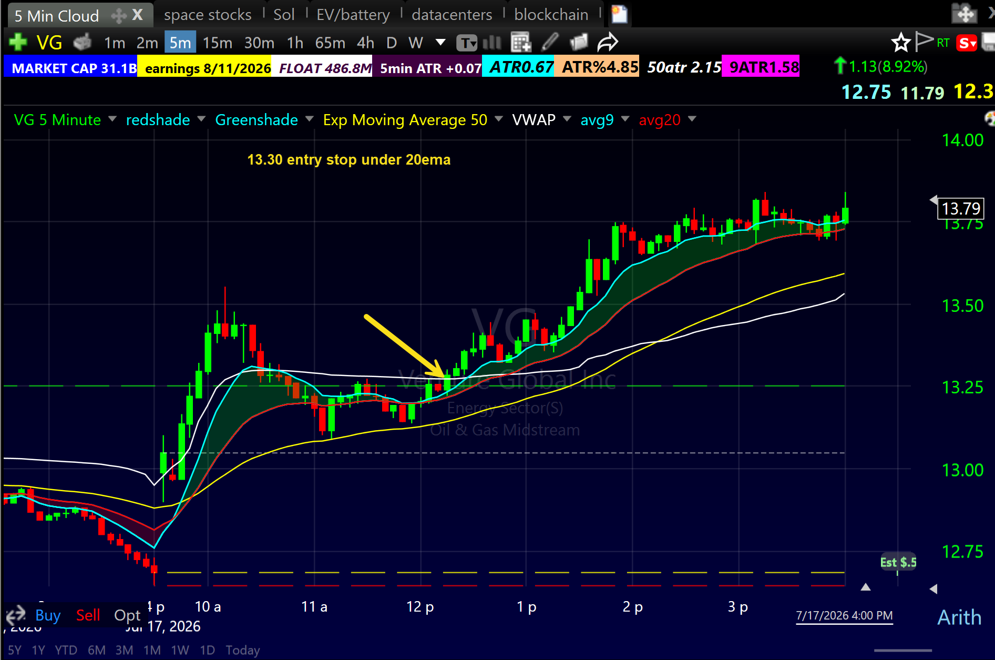This screenshot has width=995, height=660.
Task: Expand Exp Moving Average 50 dropdown
Action: (499, 119)
